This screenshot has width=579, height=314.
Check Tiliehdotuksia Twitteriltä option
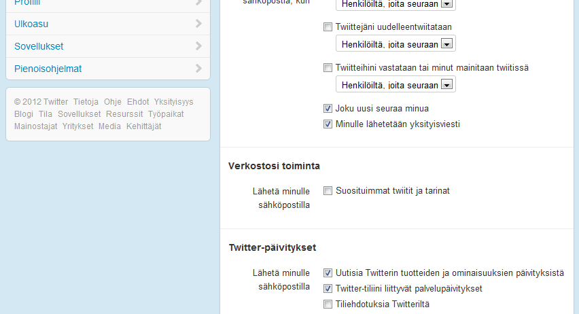[x=328, y=304]
